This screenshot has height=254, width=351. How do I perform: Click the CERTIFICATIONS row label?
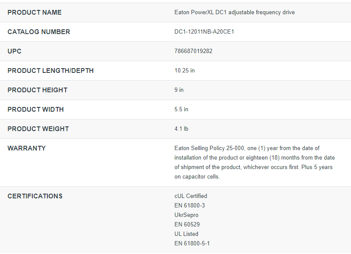coord(35,196)
